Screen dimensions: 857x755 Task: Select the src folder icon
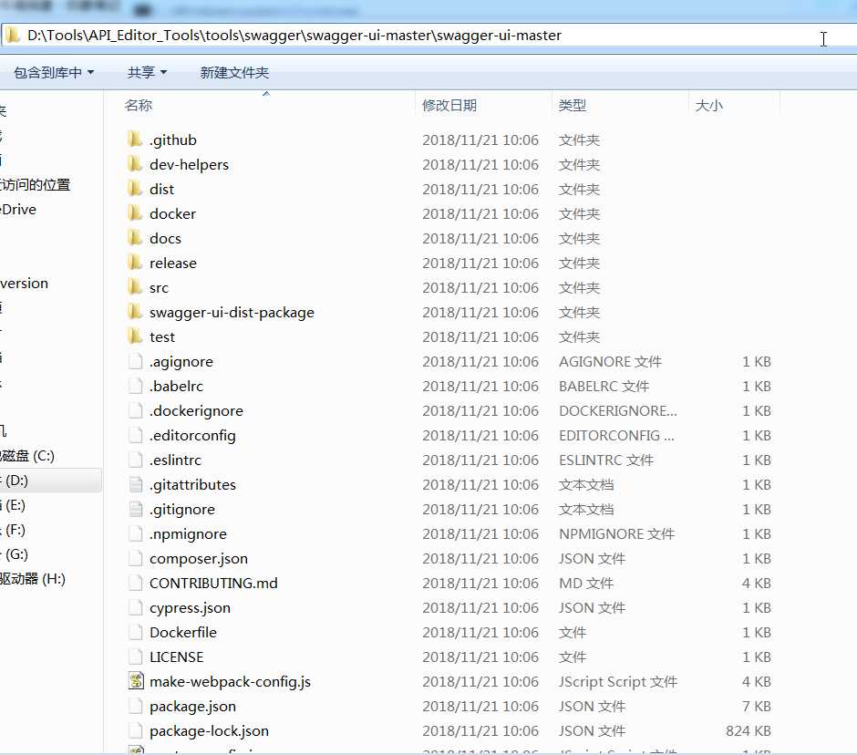(135, 287)
